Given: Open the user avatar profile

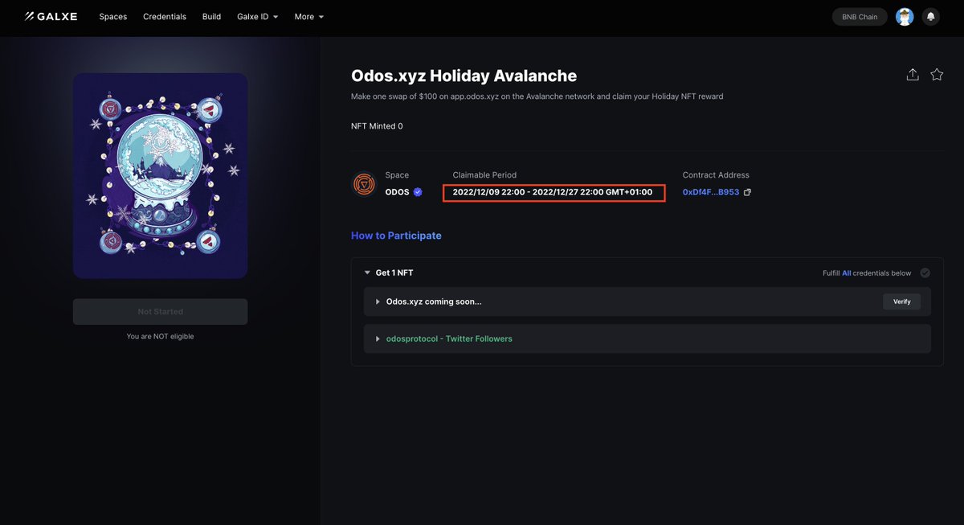Looking at the screenshot, I should tap(905, 17).
